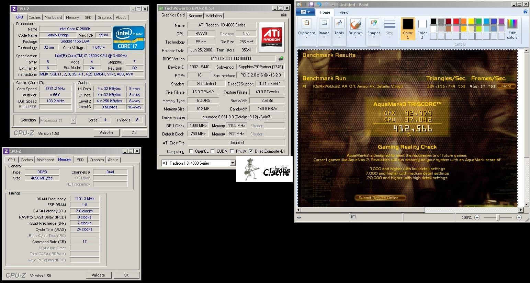Toggle the PhysX checkbox in GPU-Z
The height and width of the screenshot is (283, 530).
tap(232, 151)
